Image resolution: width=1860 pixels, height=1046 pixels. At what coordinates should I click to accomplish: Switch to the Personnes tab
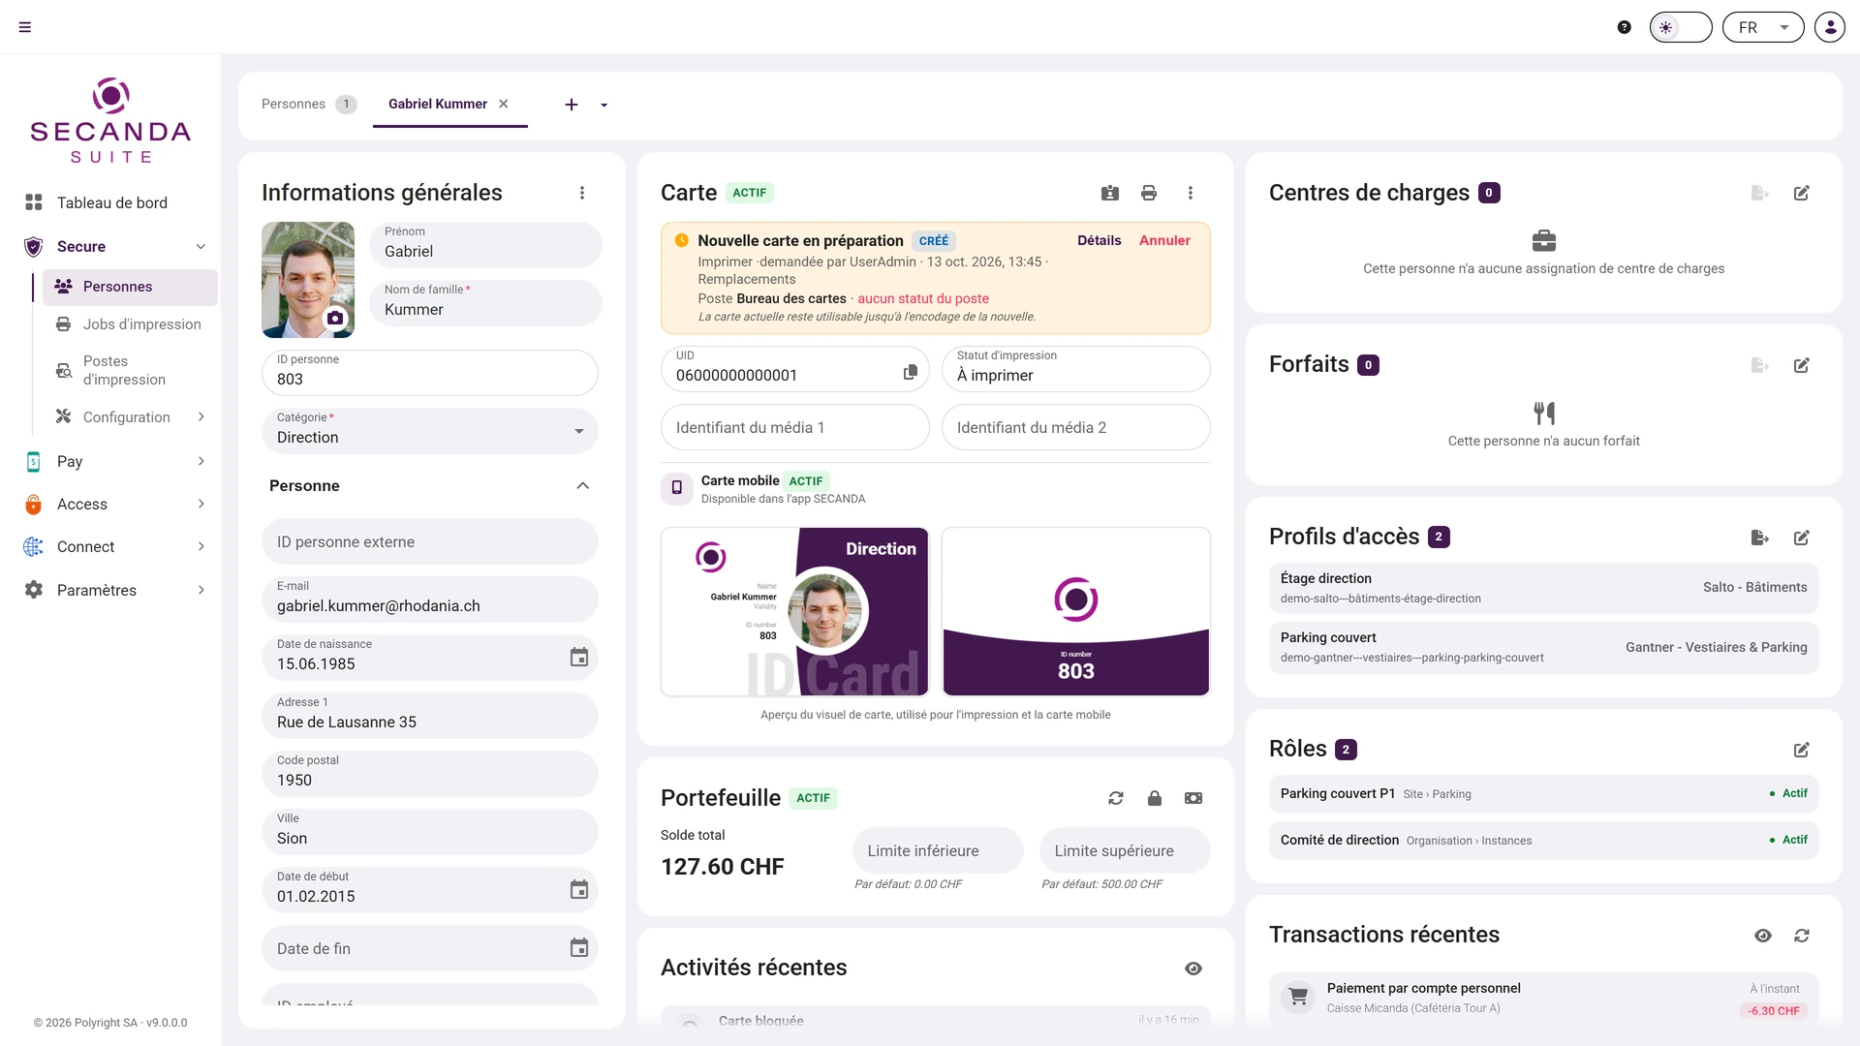(309, 104)
